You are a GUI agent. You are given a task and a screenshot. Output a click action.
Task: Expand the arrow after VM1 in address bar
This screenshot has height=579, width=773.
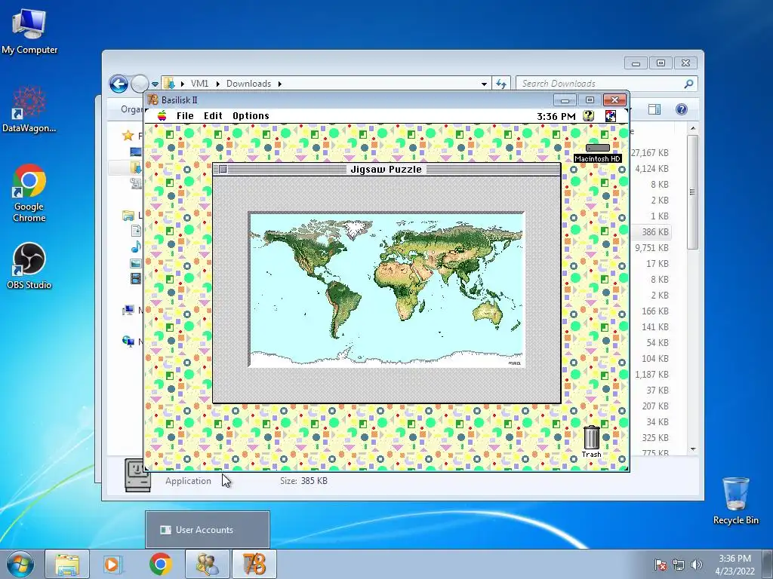click(x=217, y=84)
